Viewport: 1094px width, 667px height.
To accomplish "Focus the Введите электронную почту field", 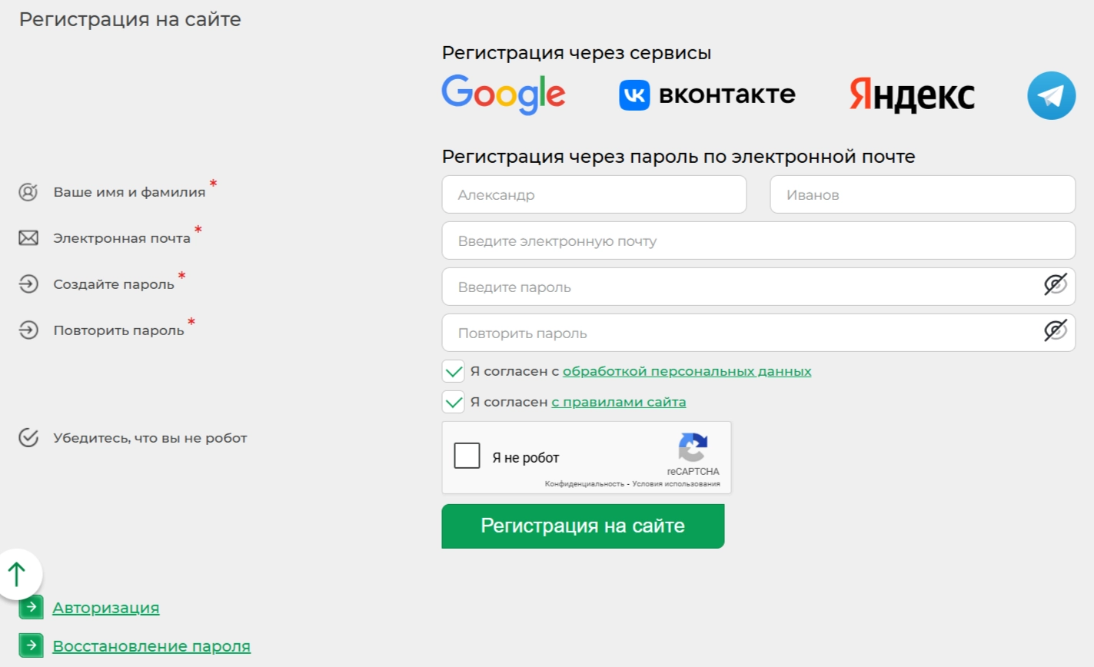I will click(758, 241).
